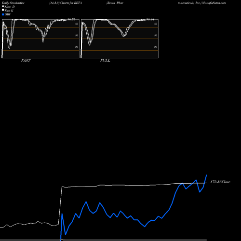The width and height of the screenshot is (241, 241).
Task: Click the 'maceuticals, Inc.) MunafaSutra.com' text
Action: [202, 3]
